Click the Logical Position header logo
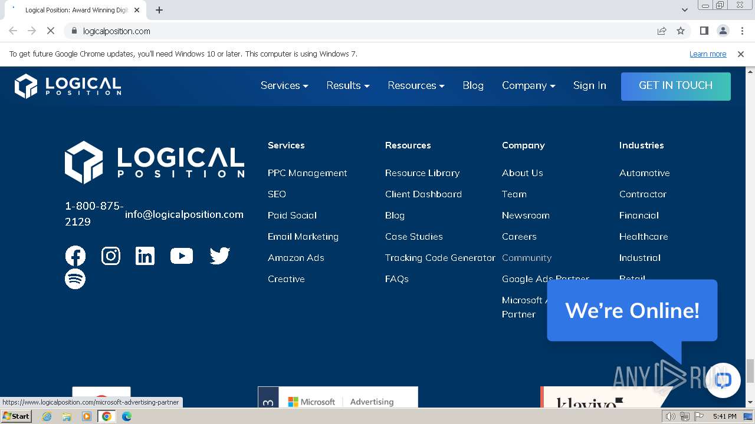Image resolution: width=755 pixels, height=424 pixels. click(68, 86)
